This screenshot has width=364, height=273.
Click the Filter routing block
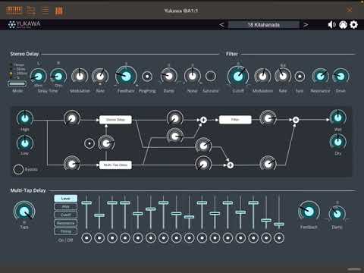click(x=235, y=120)
